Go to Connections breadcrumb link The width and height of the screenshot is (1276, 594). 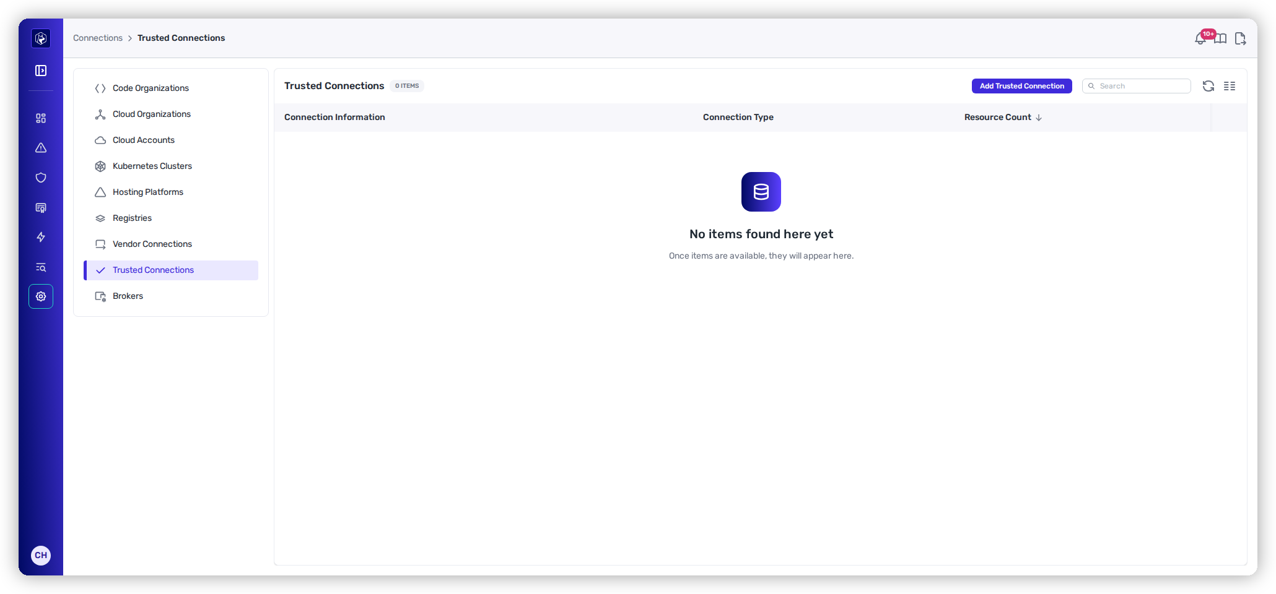pyautogui.click(x=98, y=38)
